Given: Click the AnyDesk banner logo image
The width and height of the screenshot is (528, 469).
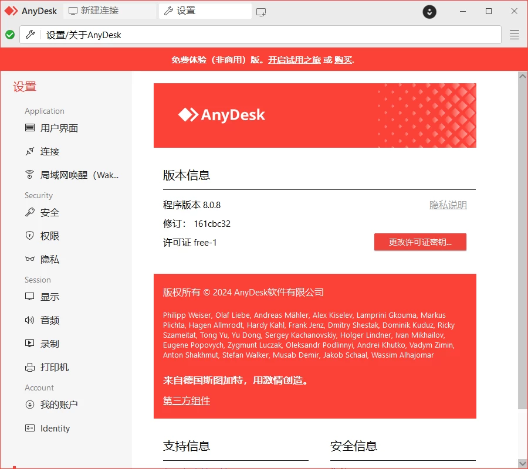Looking at the screenshot, I should tap(315, 115).
